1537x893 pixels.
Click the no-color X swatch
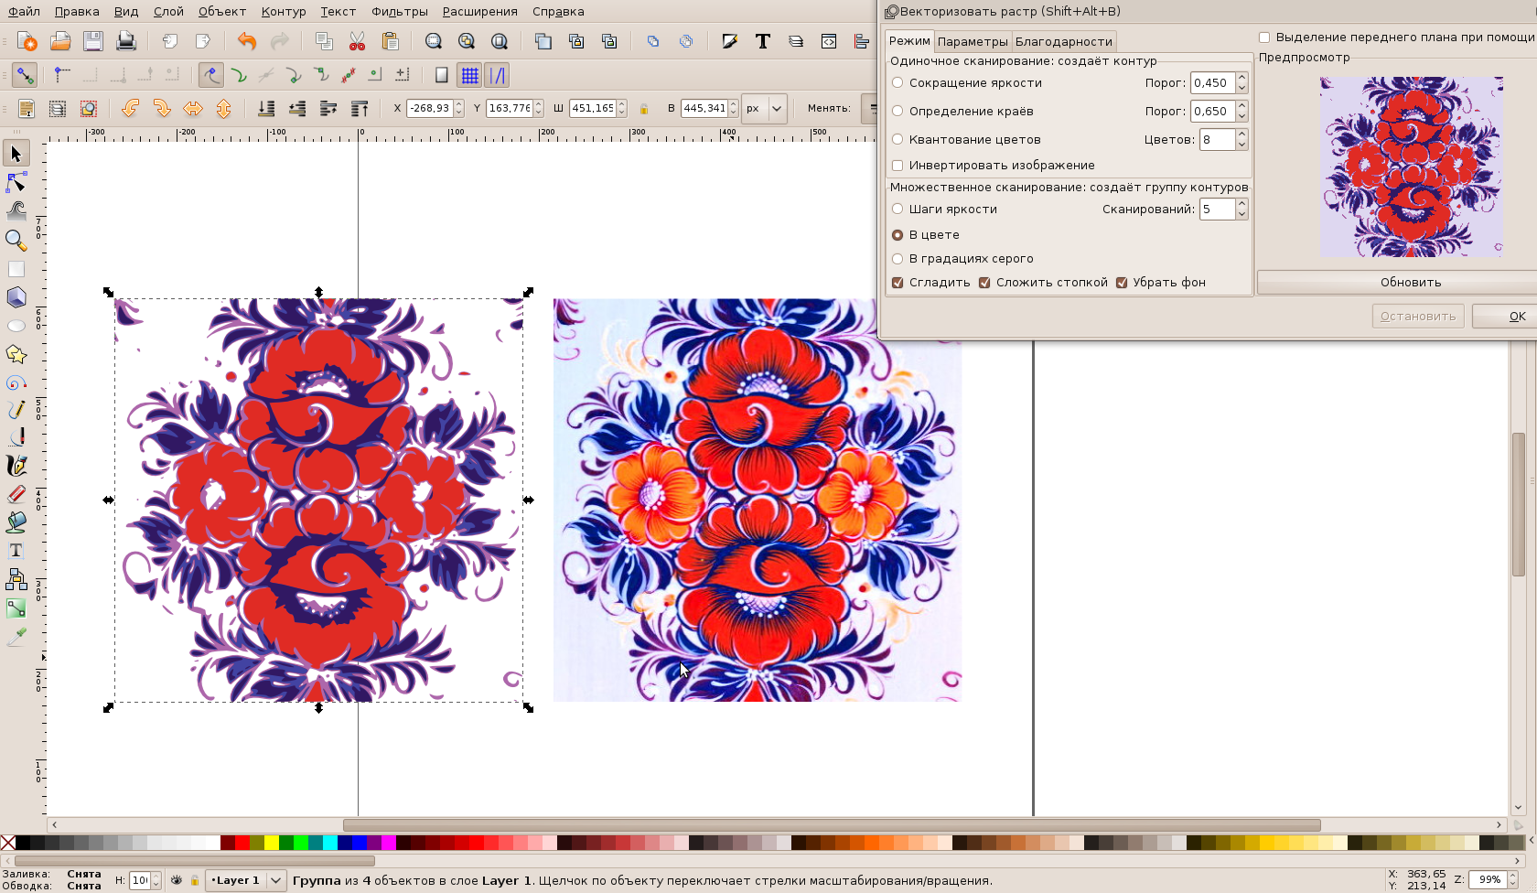pyautogui.click(x=8, y=843)
